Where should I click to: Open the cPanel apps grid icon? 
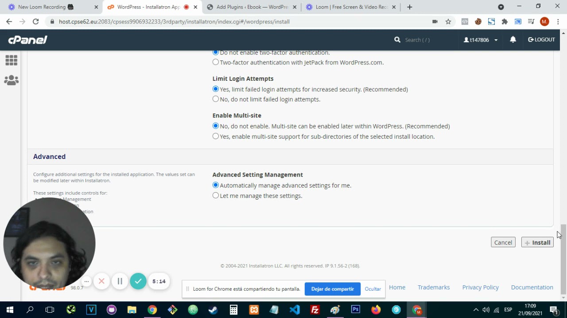pos(12,60)
